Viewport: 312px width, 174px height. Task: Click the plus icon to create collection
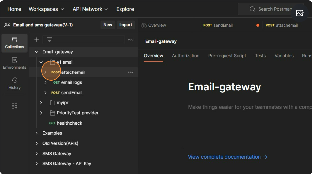point(37,40)
